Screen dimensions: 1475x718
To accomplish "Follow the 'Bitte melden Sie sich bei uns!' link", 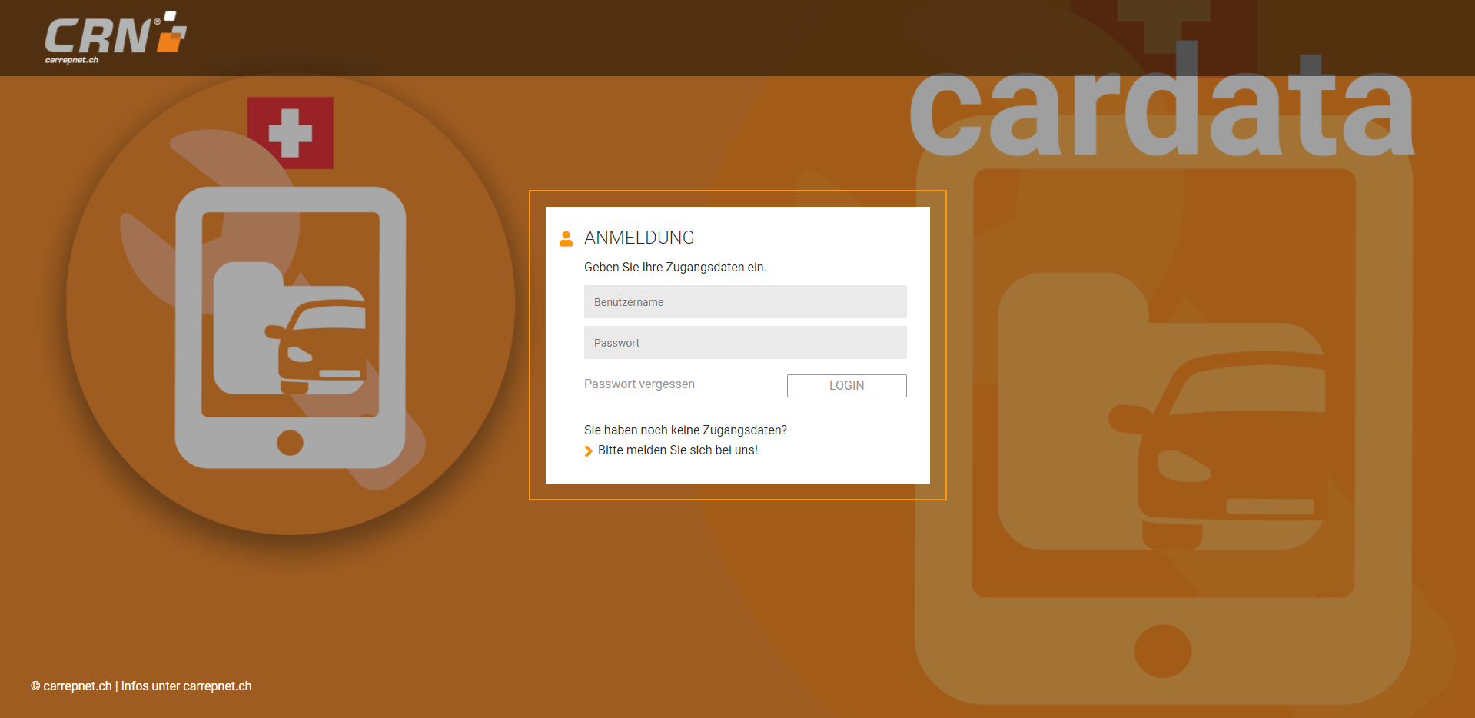I will point(677,450).
